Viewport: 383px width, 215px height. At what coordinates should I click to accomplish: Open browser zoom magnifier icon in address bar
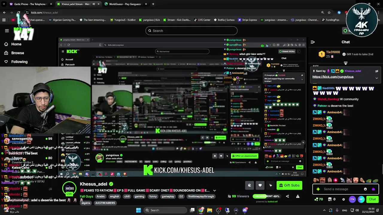[323, 13]
